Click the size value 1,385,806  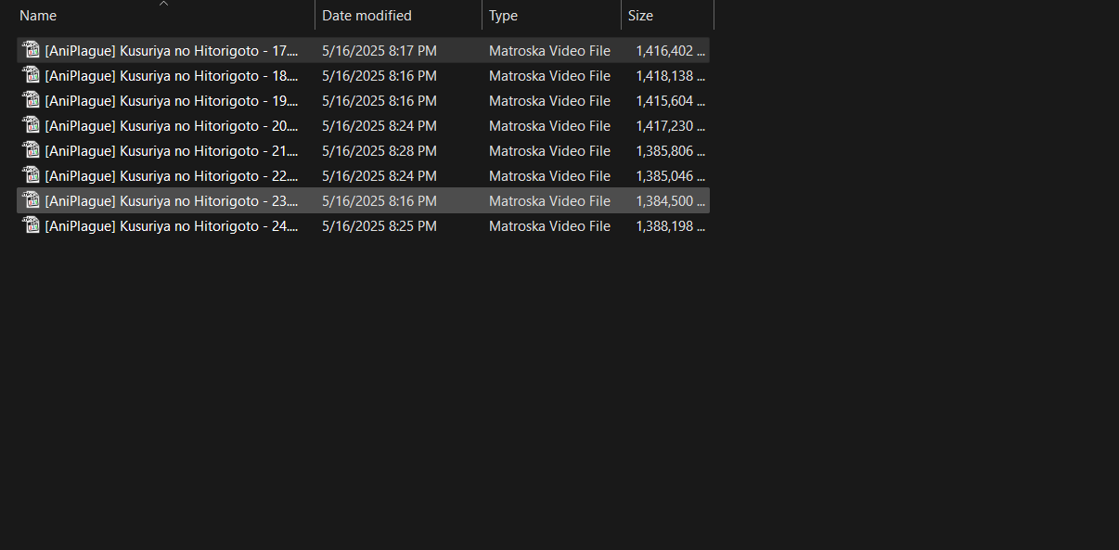(x=671, y=151)
